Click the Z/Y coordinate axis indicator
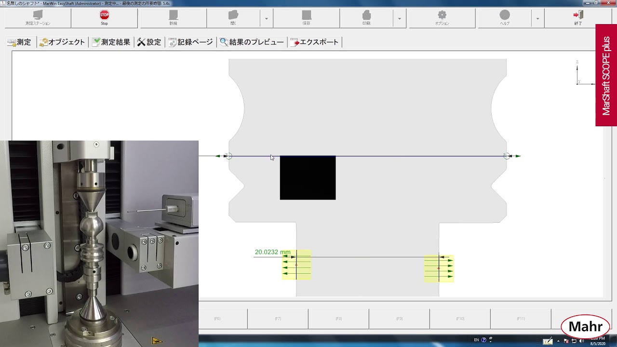The image size is (617, 347). tap(585, 73)
